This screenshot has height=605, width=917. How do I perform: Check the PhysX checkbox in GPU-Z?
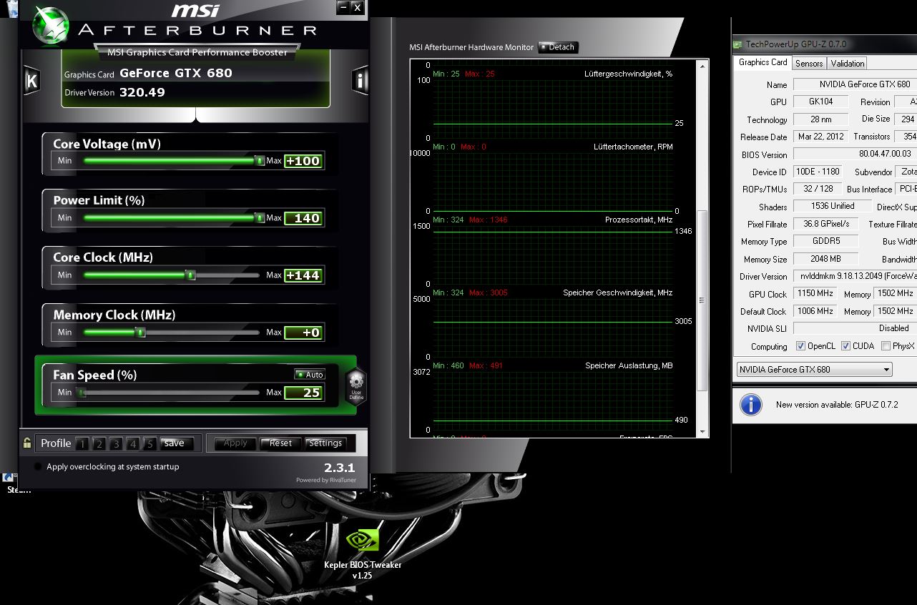pyautogui.click(x=886, y=346)
